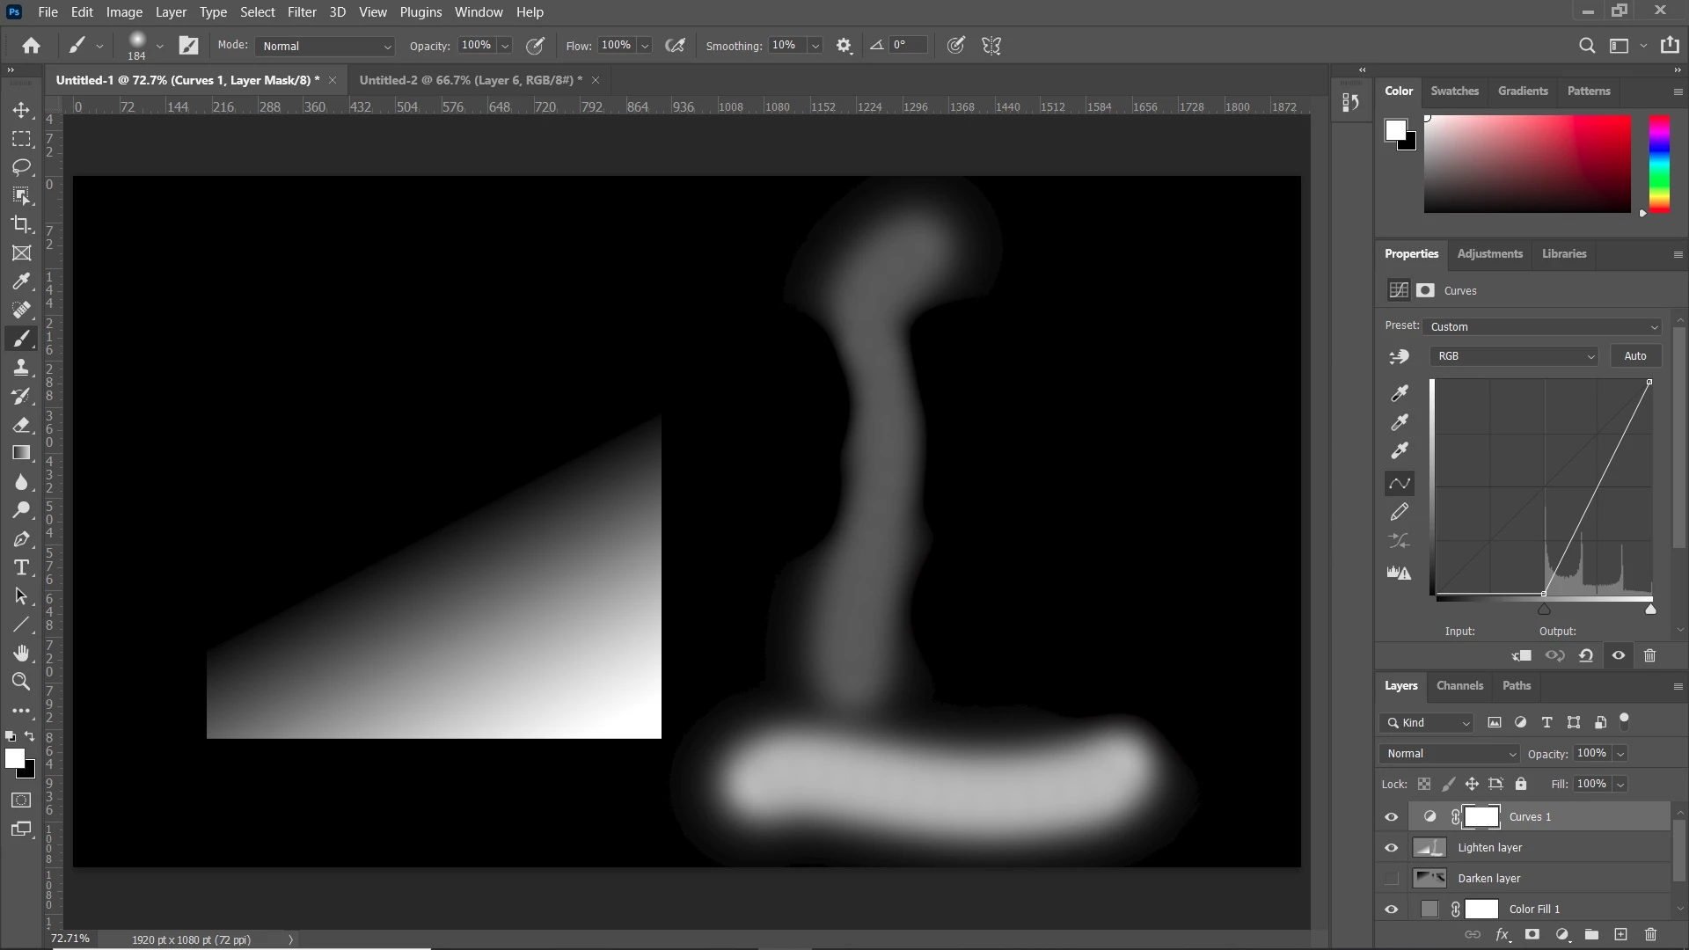Viewport: 1689px width, 950px height.
Task: Select the Lasso tool
Action: (21, 167)
